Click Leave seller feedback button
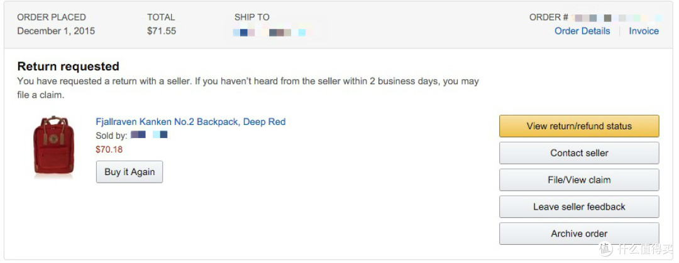 click(x=579, y=207)
